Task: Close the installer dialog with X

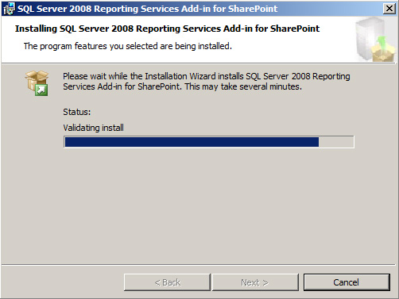Action: [x=389, y=9]
